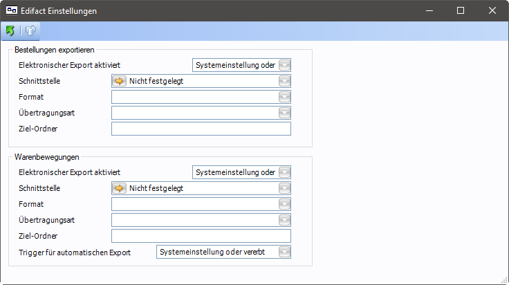This screenshot has width=509, height=285.
Task: Open the Format dropdown in Warenbewegungen
Action: 284,204
